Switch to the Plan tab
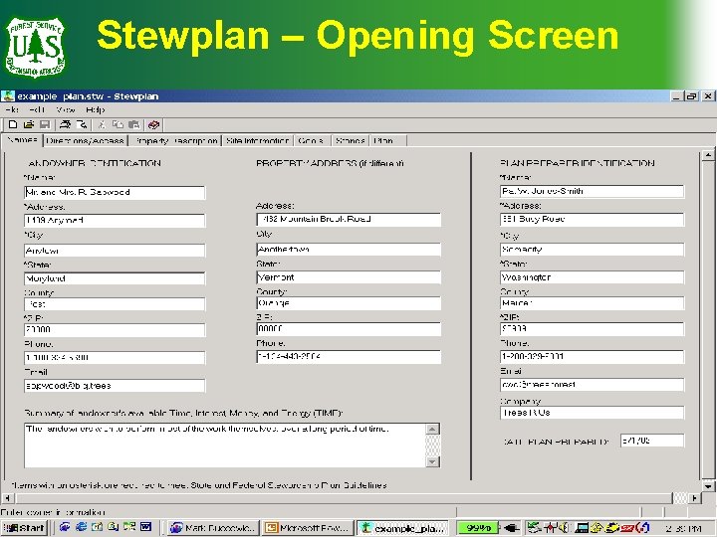Image resolution: width=717 pixels, height=537 pixels. (387, 140)
